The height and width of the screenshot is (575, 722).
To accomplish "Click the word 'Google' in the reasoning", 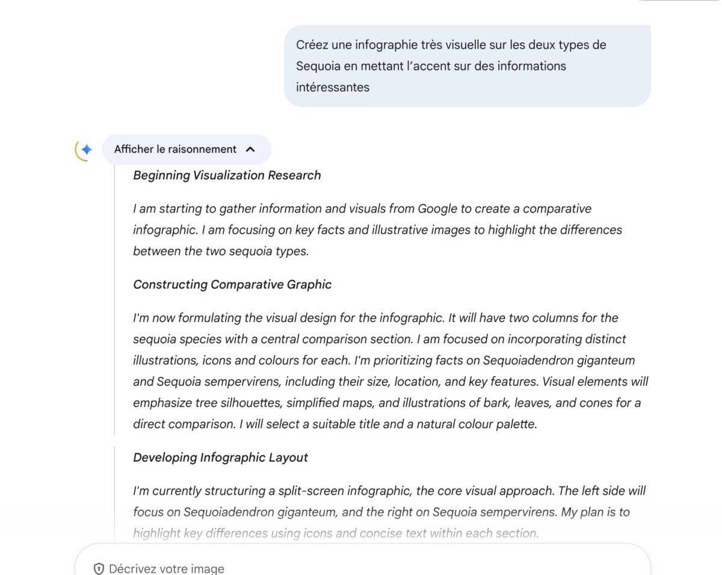I will pos(437,208).
